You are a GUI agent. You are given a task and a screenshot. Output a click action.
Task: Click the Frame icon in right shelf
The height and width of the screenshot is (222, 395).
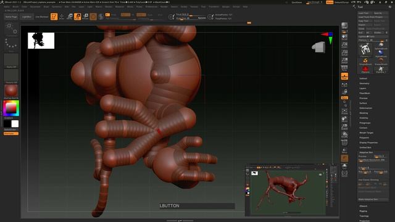344,111
